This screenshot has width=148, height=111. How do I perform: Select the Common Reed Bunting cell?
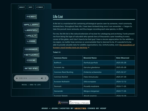tap(68, 72)
